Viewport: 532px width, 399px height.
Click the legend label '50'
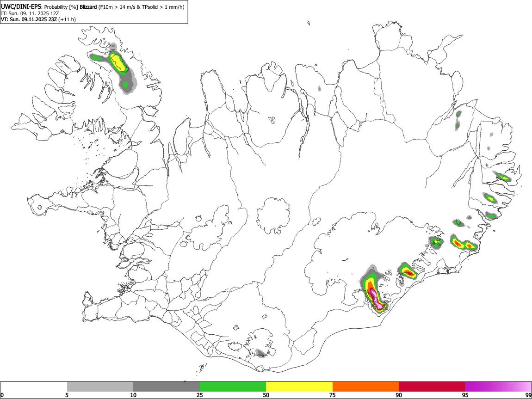(x=266, y=395)
